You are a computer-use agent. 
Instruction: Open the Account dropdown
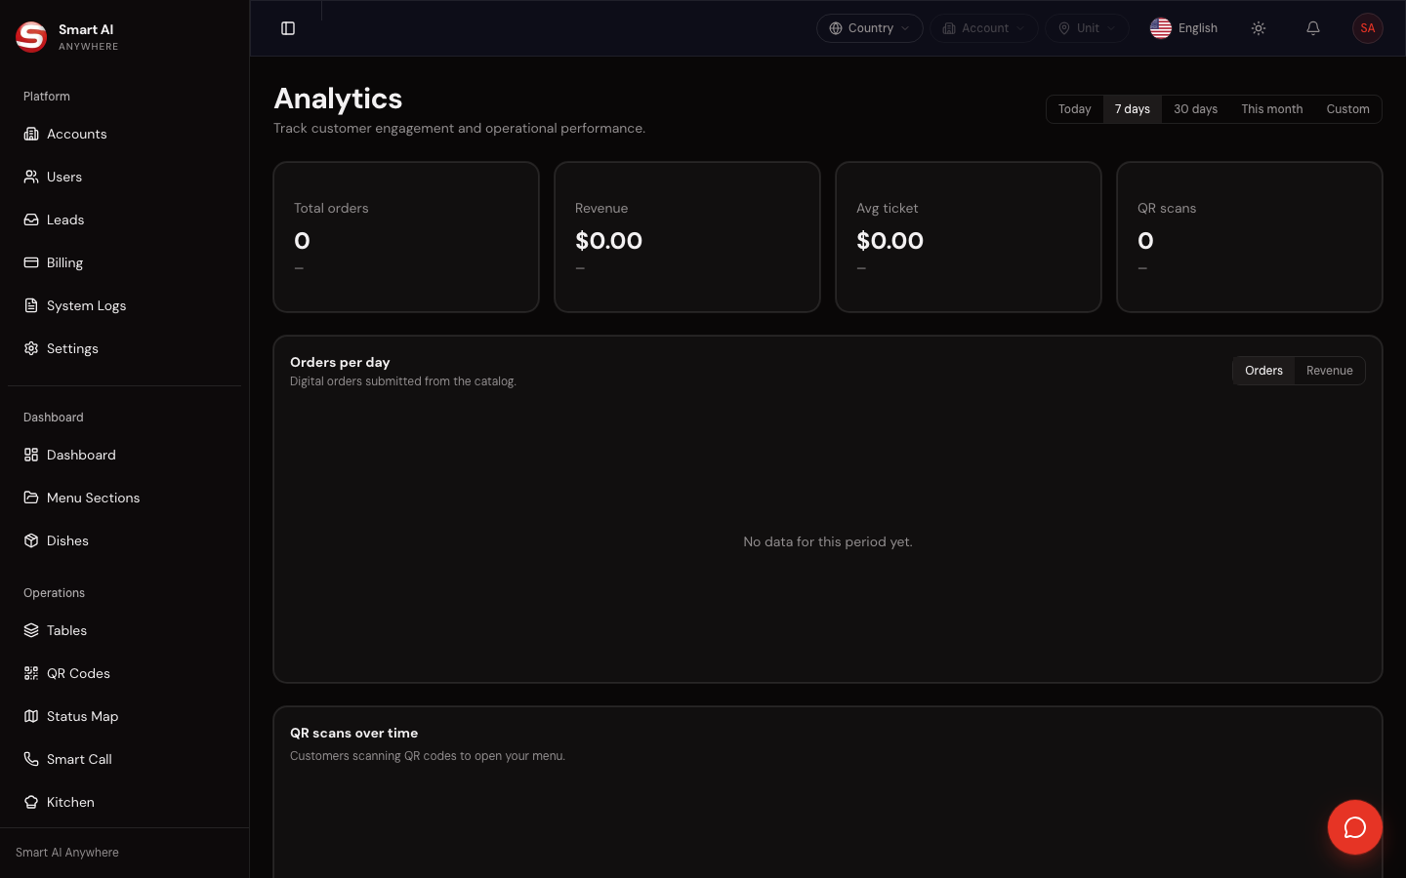click(x=984, y=28)
